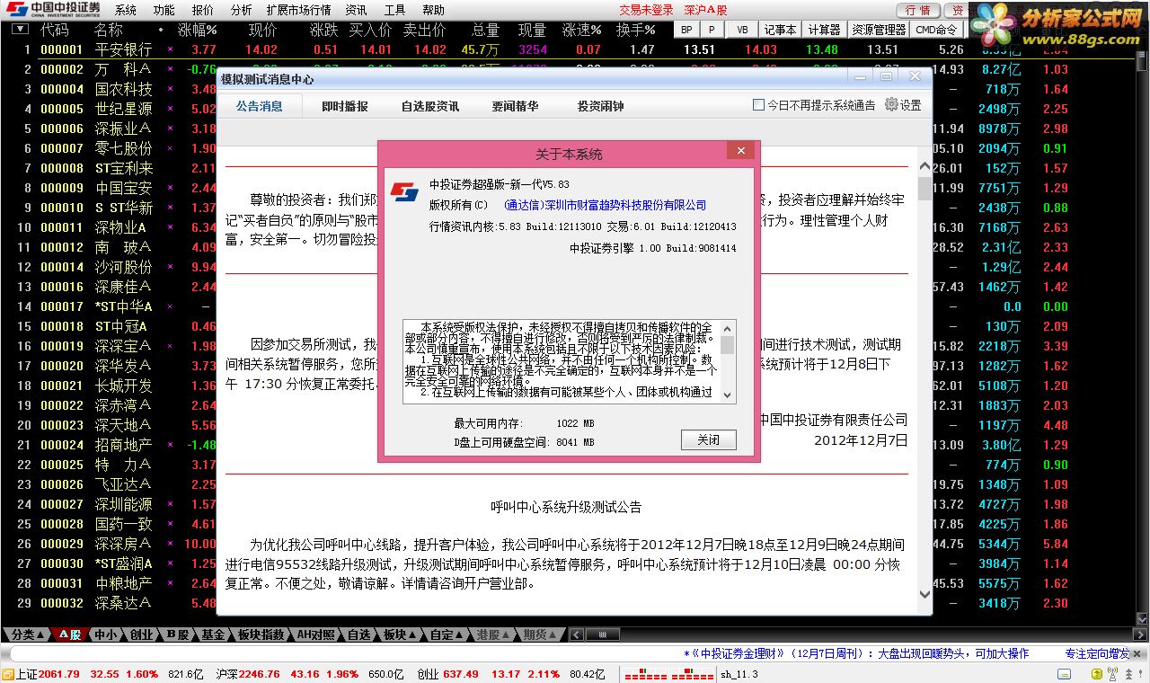Click 关闭 button in About dialog
The image size is (1150, 683).
click(x=708, y=439)
